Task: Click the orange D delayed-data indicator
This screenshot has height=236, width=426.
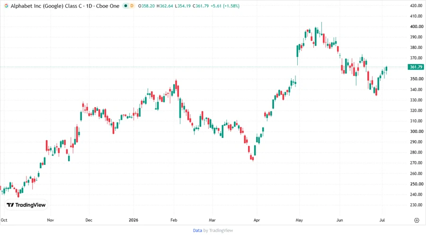Action: tap(132, 6)
